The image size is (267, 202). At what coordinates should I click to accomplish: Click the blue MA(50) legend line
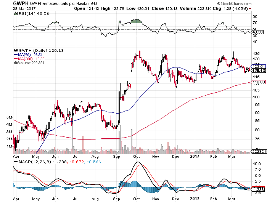click(16, 55)
